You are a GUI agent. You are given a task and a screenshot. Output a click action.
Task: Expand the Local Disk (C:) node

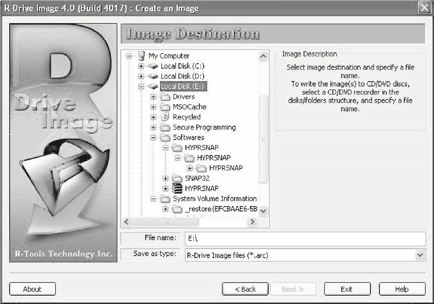click(141, 66)
